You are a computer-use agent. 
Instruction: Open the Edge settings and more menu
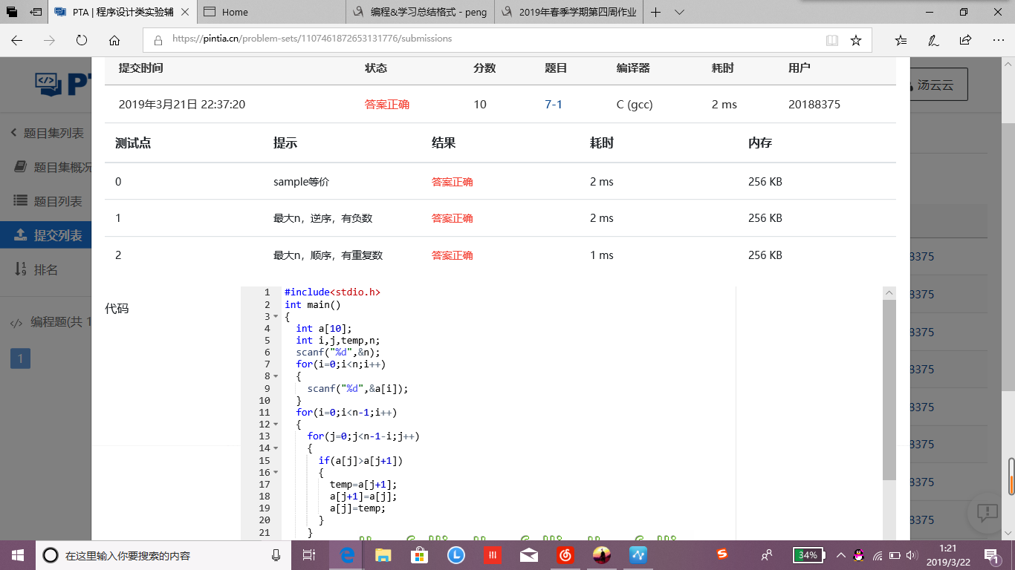(x=998, y=40)
